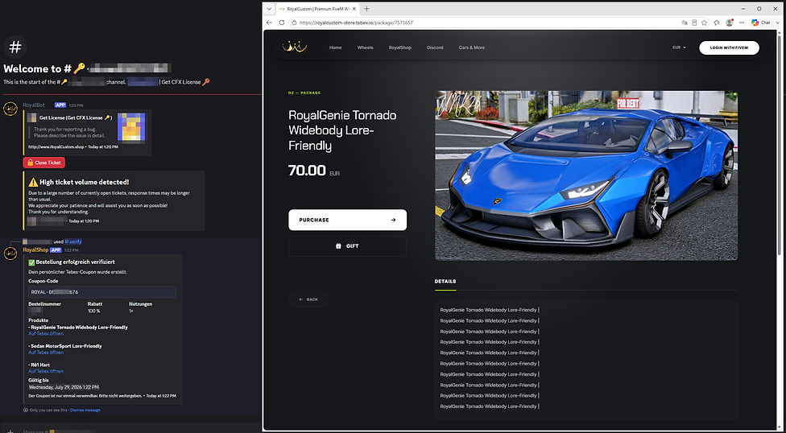Add this page to favorites star
This screenshot has width=786, height=433.
705,23
